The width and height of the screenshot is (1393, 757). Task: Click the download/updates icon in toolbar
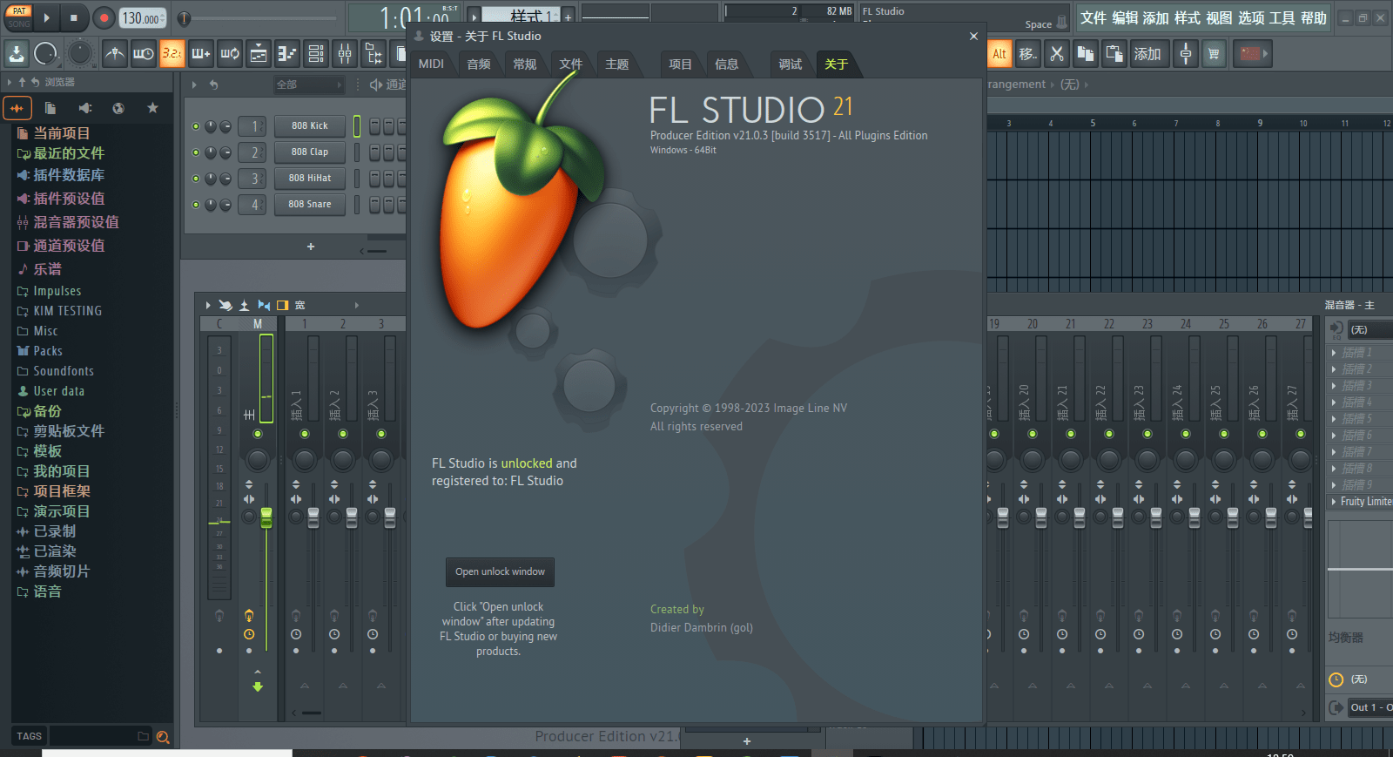tap(17, 54)
